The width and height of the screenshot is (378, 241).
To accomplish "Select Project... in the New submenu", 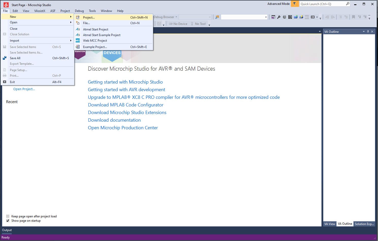I will (x=114, y=17).
